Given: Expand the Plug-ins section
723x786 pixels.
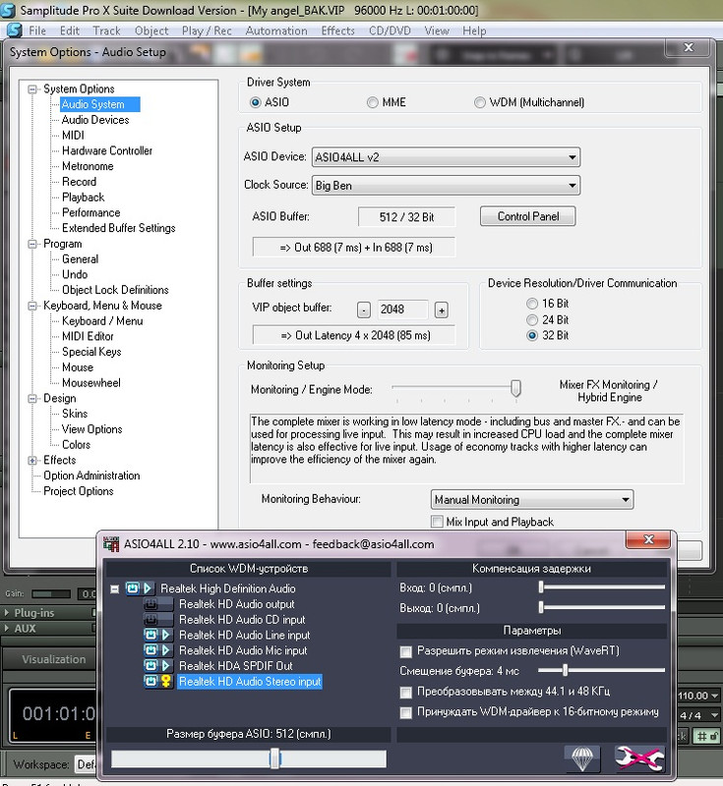Looking at the screenshot, I should (x=7, y=612).
